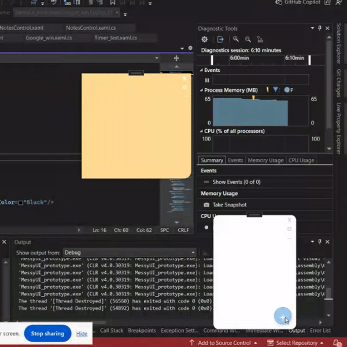Zoom out on the diagnostics timeline
Screen dimensions: 347x347
pos(248,39)
